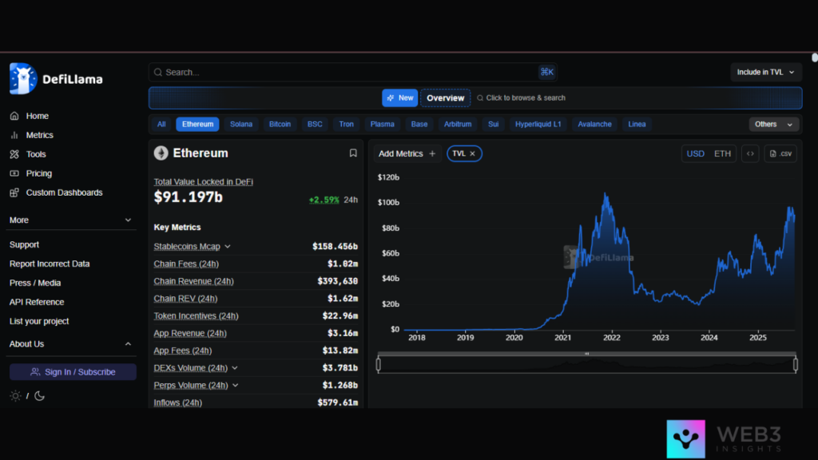Collapse the About Us section
The height and width of the screenshot is (460, 818).
pos(128,344)
